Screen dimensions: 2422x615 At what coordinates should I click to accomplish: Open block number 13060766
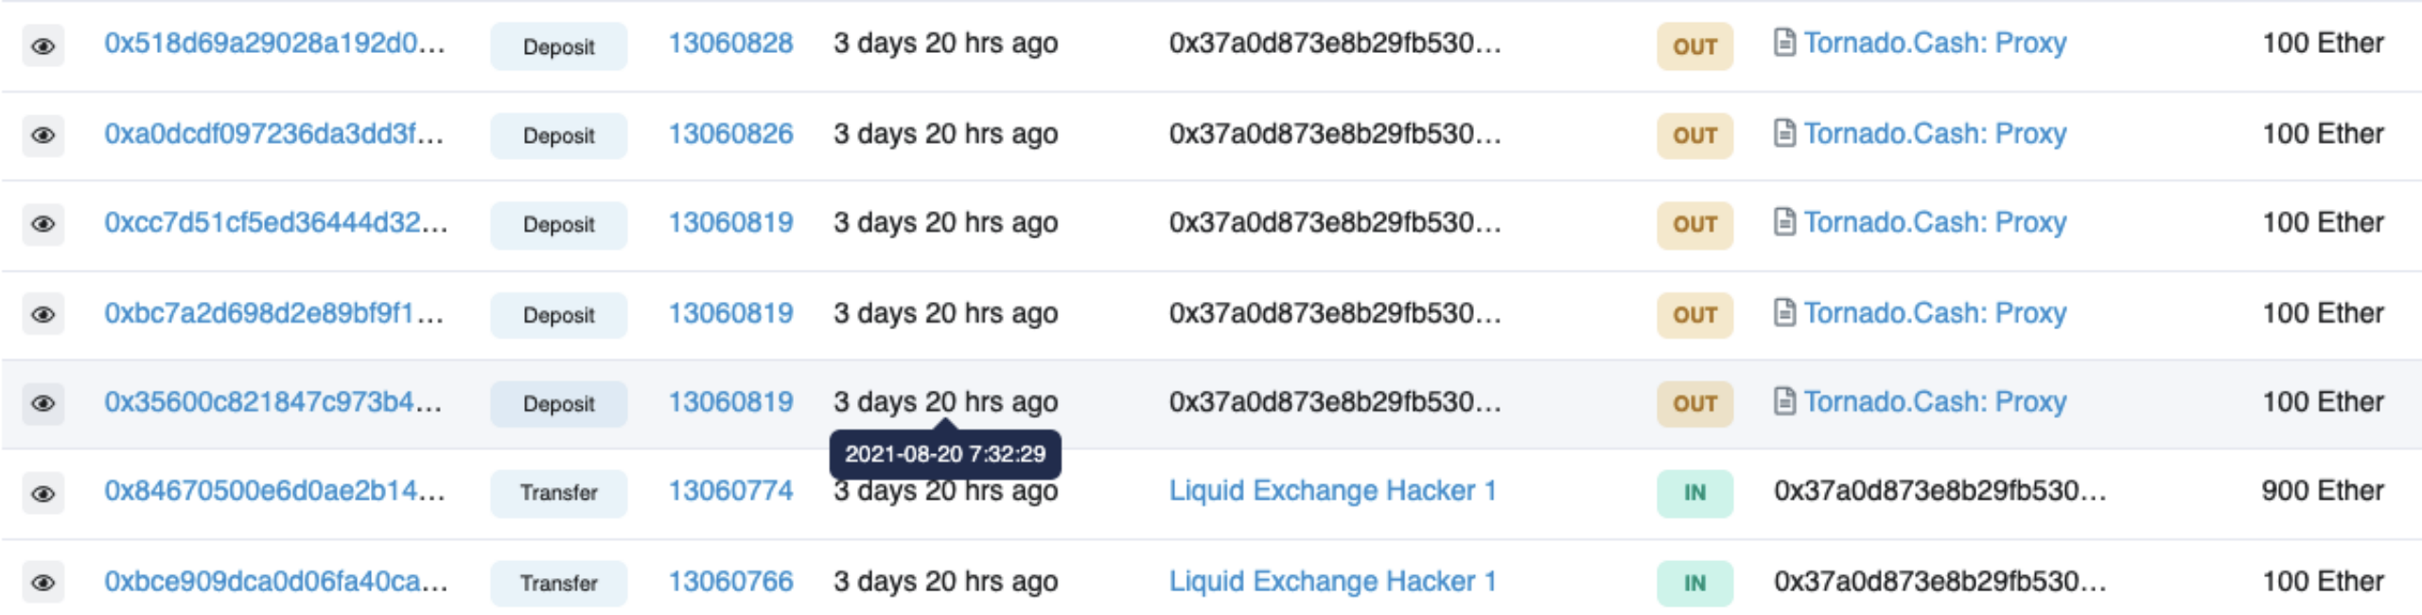pyautogui.click(x=730, y=582)
